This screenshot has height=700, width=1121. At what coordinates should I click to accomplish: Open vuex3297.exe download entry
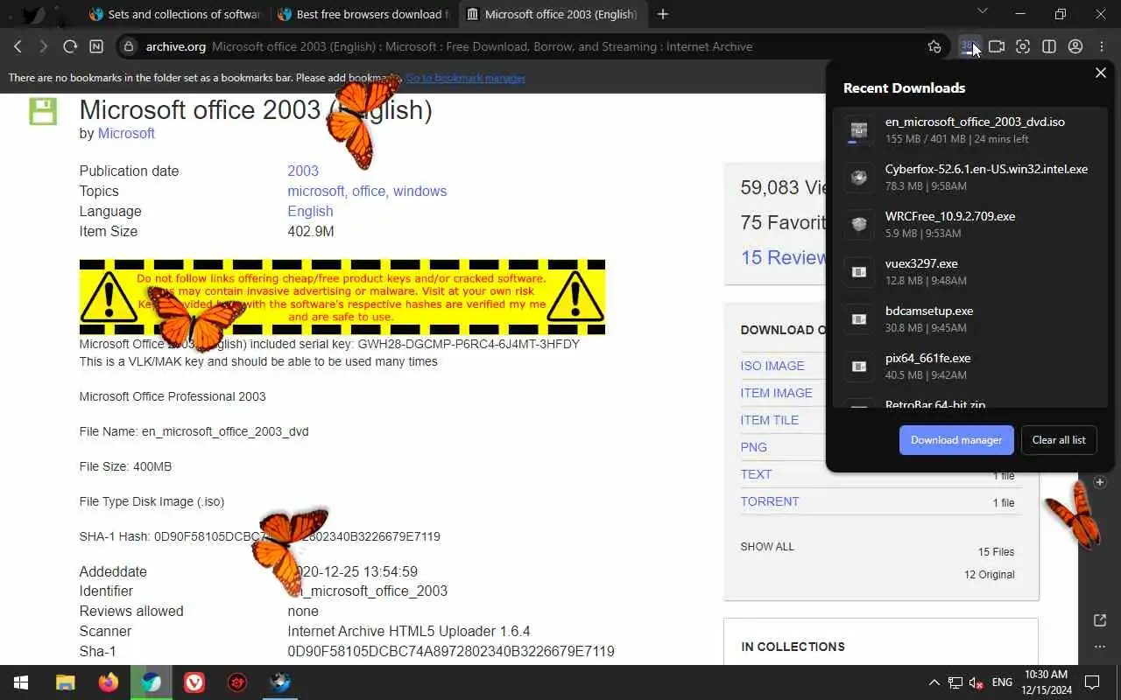tap(969, 272)
